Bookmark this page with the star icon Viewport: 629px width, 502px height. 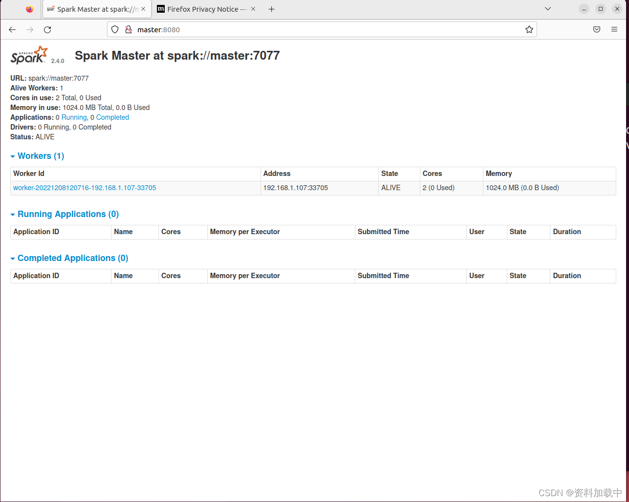[x=529, y=29]
